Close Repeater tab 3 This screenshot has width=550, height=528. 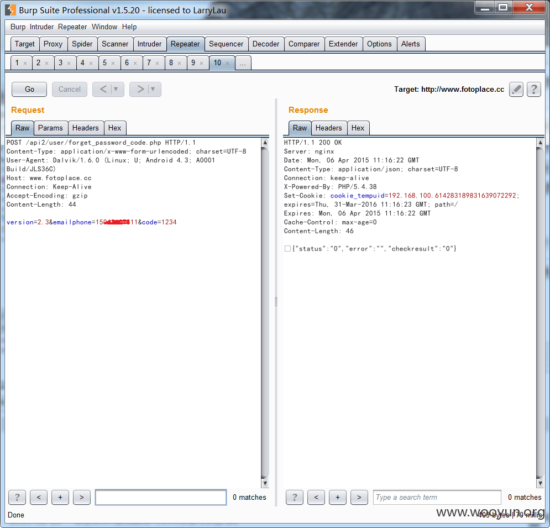(x=69, y=64)
